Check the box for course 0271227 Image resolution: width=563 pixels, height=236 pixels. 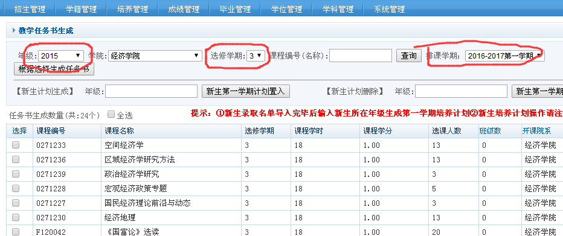[16, 203]
